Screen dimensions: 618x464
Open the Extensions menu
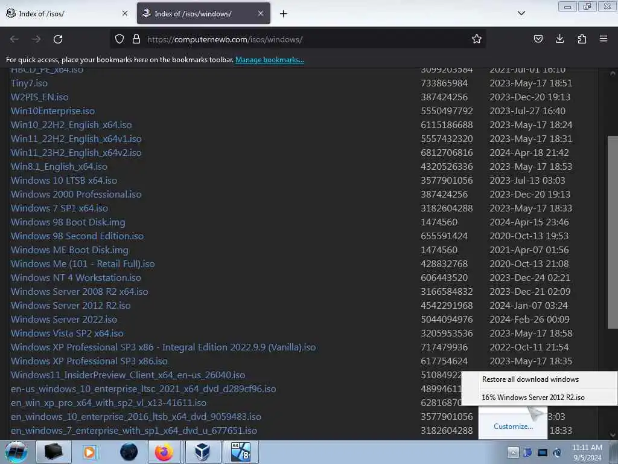(582, 39)
